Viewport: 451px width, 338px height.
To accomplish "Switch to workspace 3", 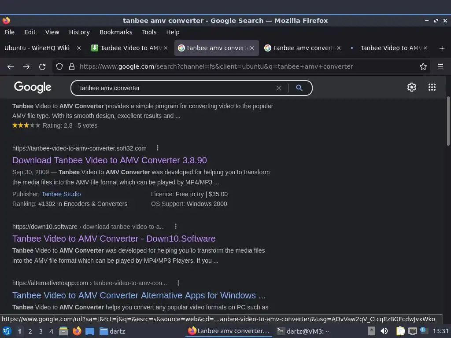I will tap(41, 331).
